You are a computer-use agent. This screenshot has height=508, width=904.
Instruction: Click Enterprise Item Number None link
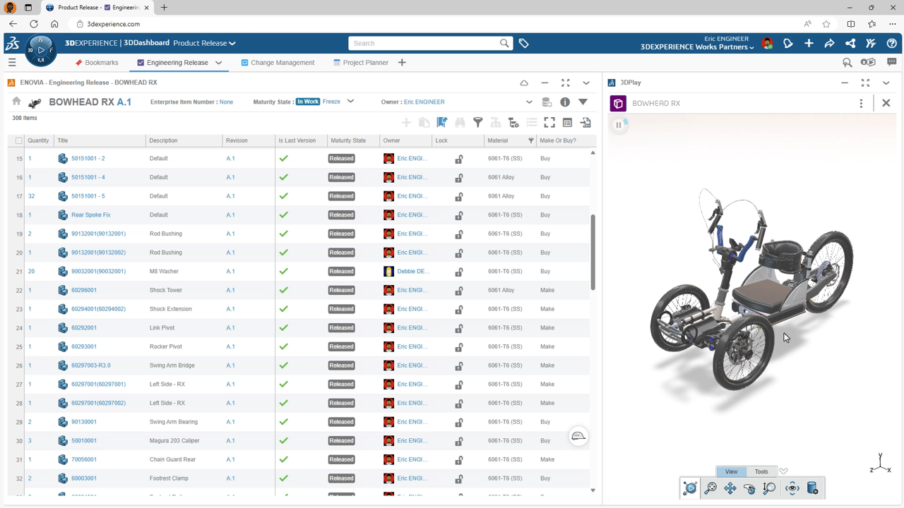(x=226, y=102)
